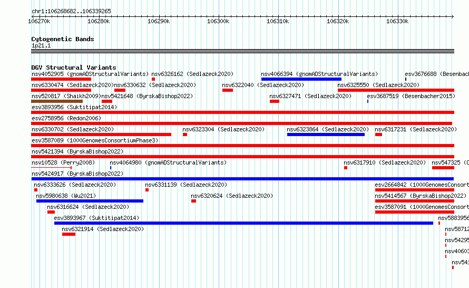Select the nsv6330474 Sedlazeck2020 label
The image size is (469, 288).
(73, 85)
